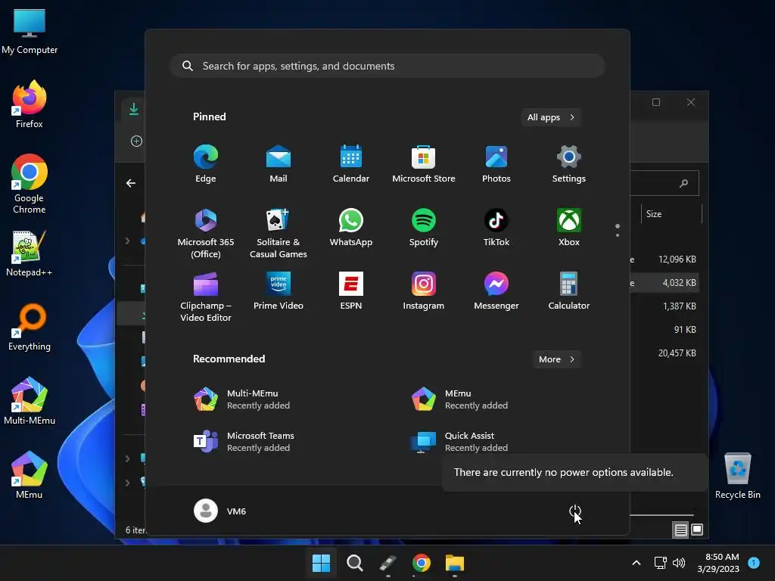Open the taskbar Search icon
The width and height of the screenshot is (775, 581).
(x=354, y=563)
